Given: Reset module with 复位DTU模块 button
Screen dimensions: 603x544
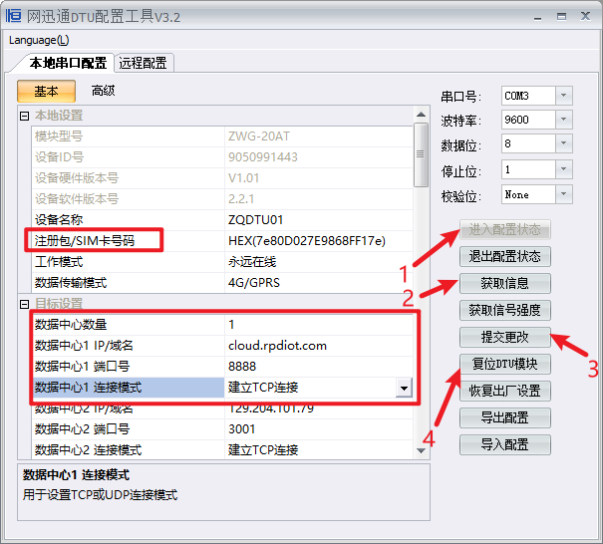Looking at the screenshot, I should click(505, 364).
